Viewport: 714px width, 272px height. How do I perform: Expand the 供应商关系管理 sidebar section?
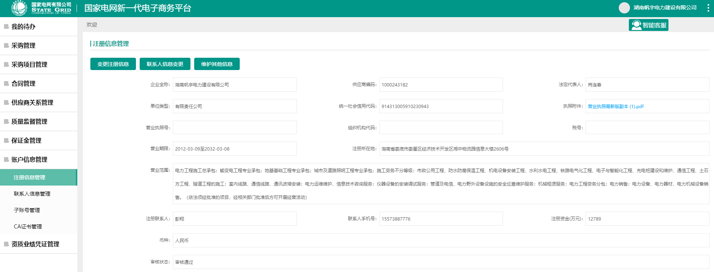pyautogui.click(x=32, y=102)
